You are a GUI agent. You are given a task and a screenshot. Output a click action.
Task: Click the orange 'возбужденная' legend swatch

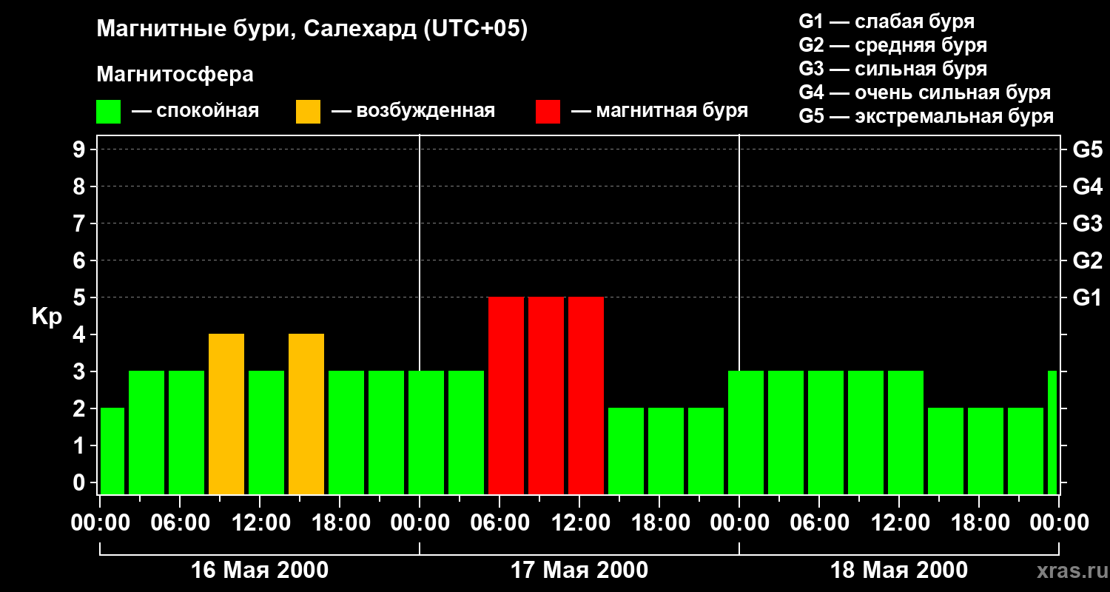coord(309,112)
